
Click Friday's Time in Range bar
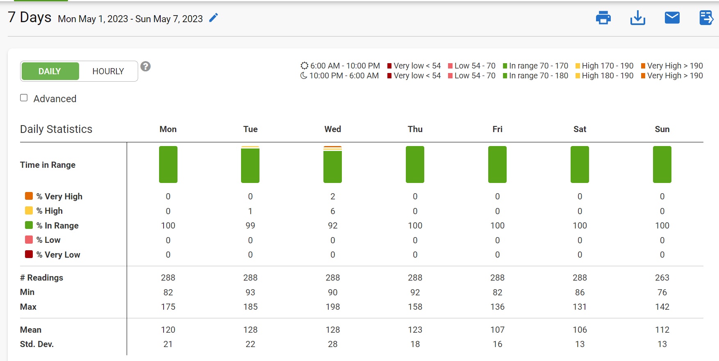click(497, 165)
